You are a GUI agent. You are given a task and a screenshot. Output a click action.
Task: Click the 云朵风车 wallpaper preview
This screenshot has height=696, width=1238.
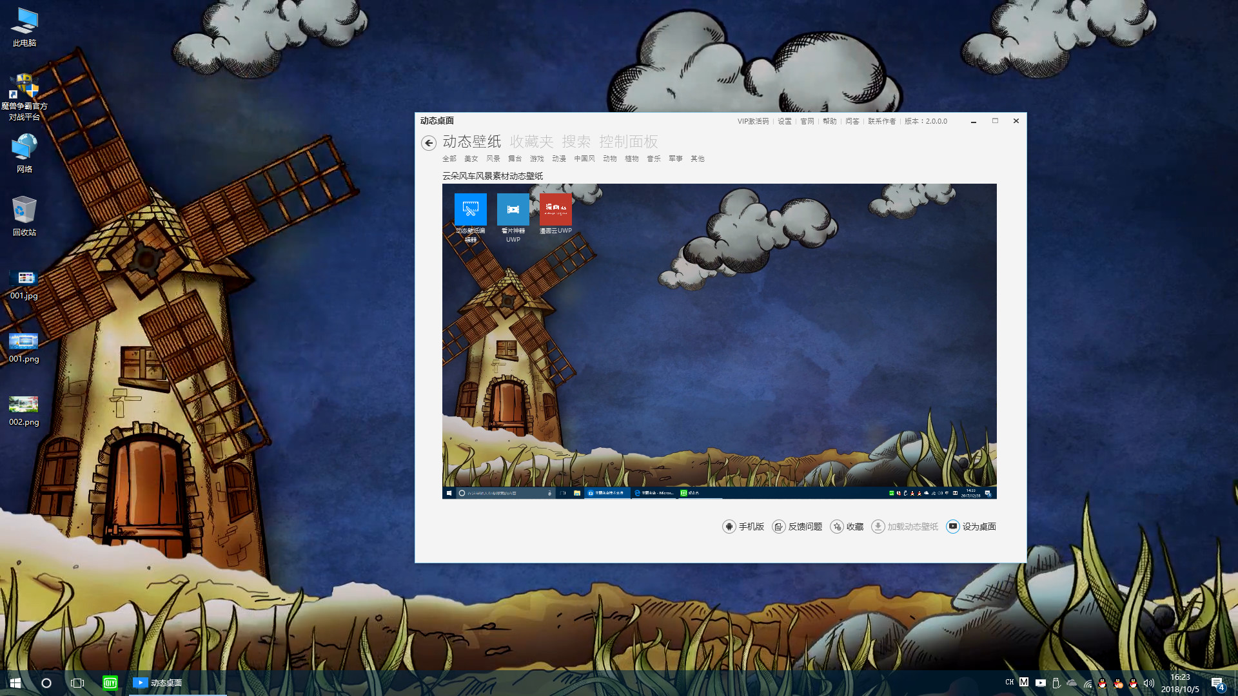point(719,342)
